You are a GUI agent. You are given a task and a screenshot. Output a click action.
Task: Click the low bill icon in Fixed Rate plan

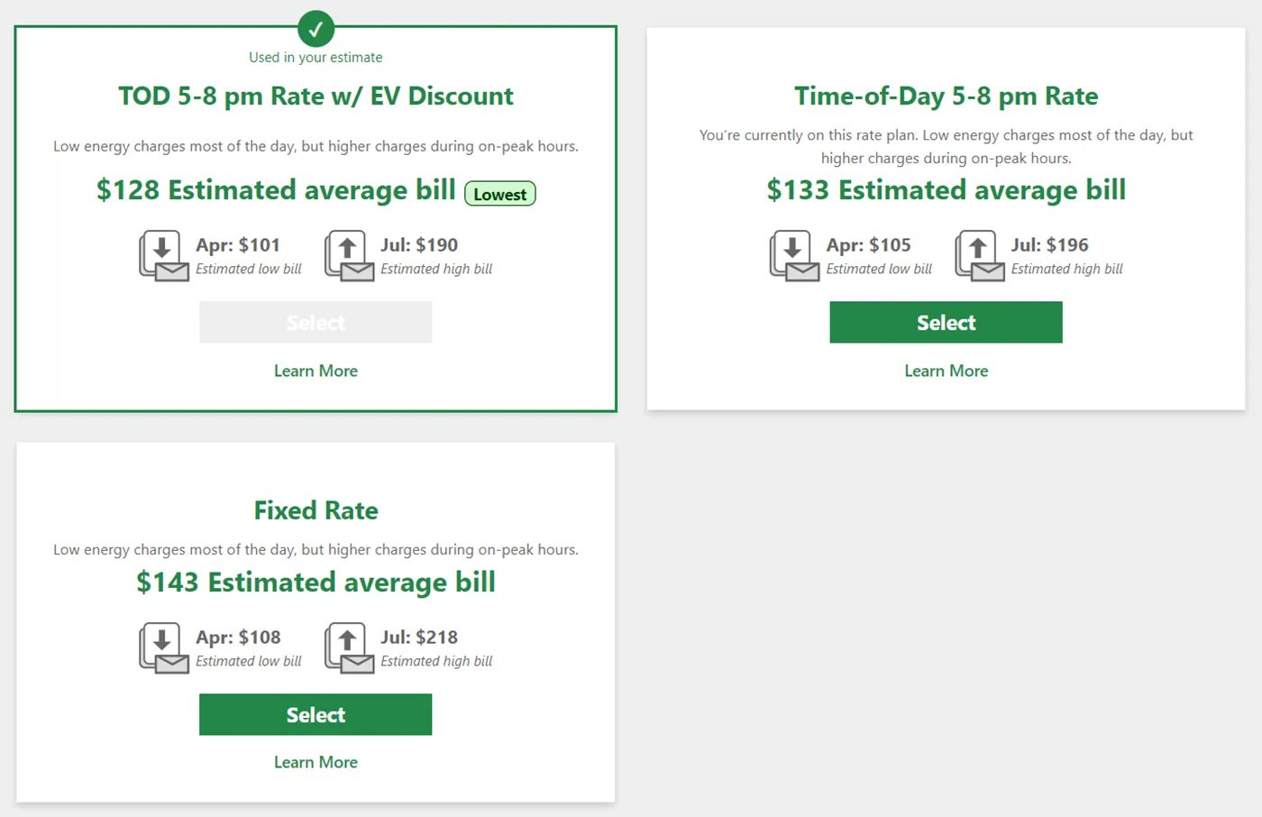[164, 648]
